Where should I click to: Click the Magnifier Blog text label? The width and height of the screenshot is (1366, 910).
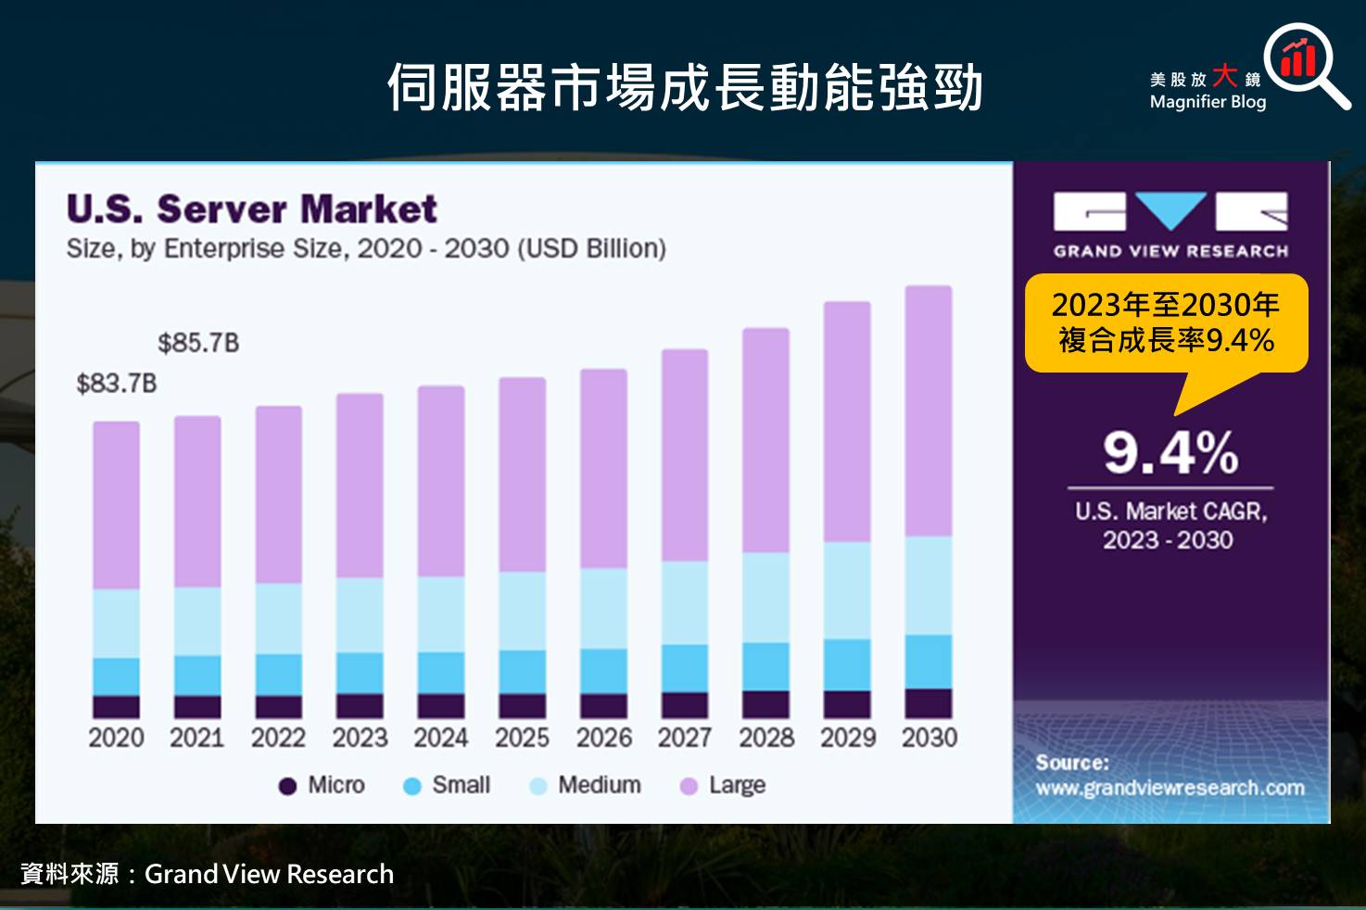(x=1208, y=102)
